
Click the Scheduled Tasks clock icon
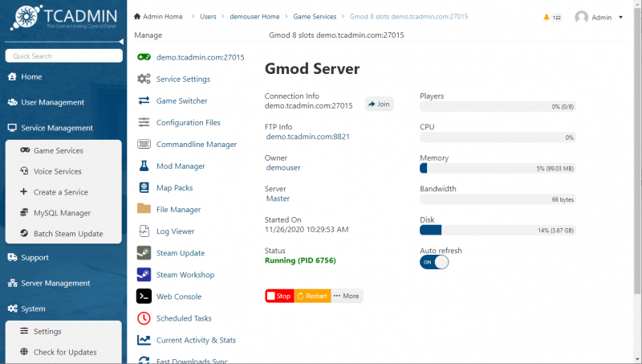tap(144, 318)
